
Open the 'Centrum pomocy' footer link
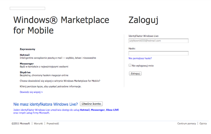(187, 123)
